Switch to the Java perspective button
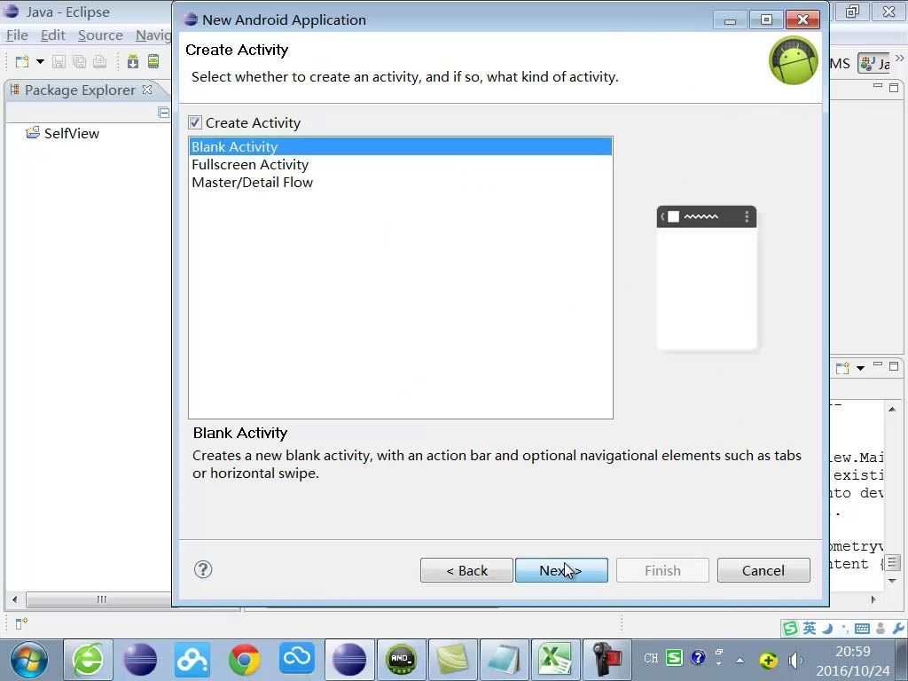The image size is (908, 681). 873,63
